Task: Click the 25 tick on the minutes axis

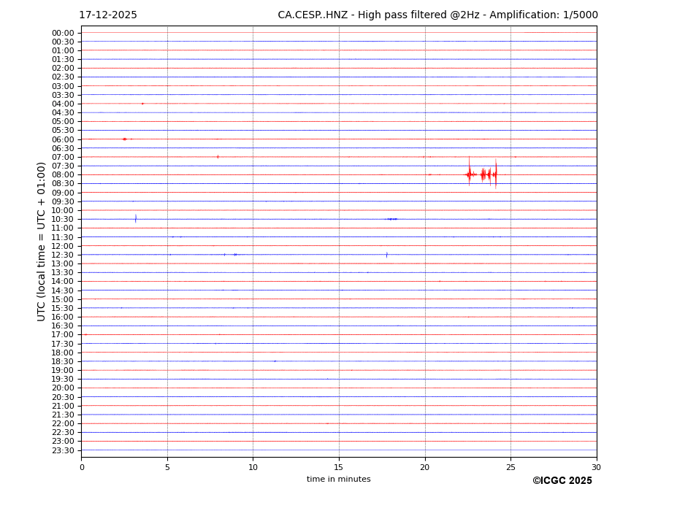Action: pyautogui.click(x=510, y=467)
